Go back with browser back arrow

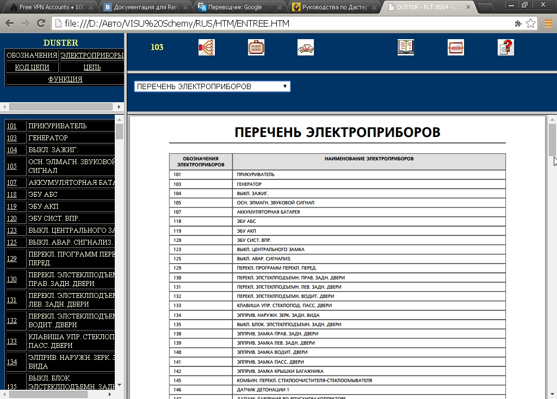[x=10, y=23]
